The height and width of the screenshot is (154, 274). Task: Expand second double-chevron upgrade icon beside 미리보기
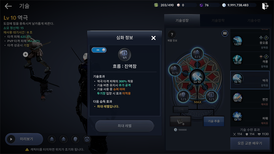(x=63, y=139)
